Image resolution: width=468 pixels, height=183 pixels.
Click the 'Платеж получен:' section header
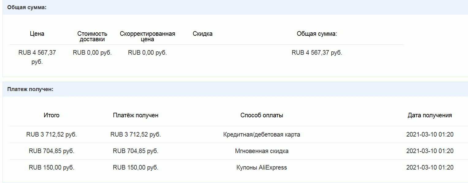[x=30, y=89]
